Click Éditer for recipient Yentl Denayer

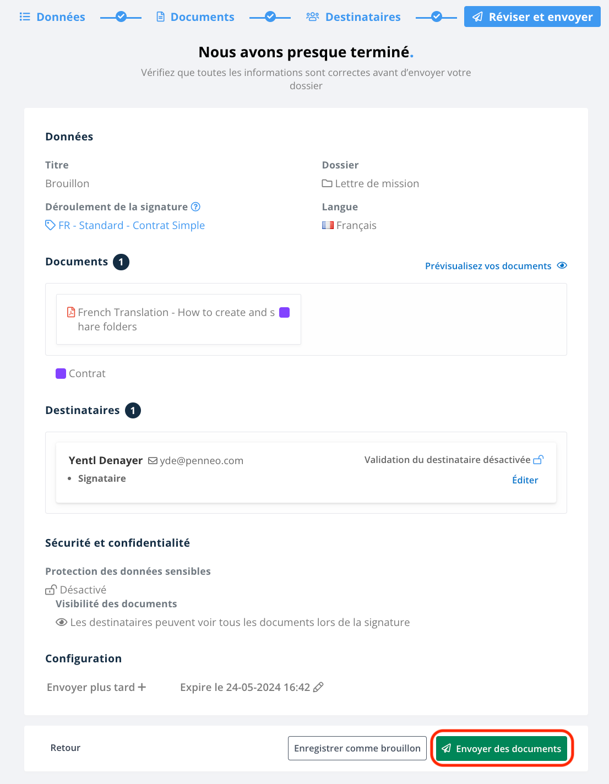(525, 480)
